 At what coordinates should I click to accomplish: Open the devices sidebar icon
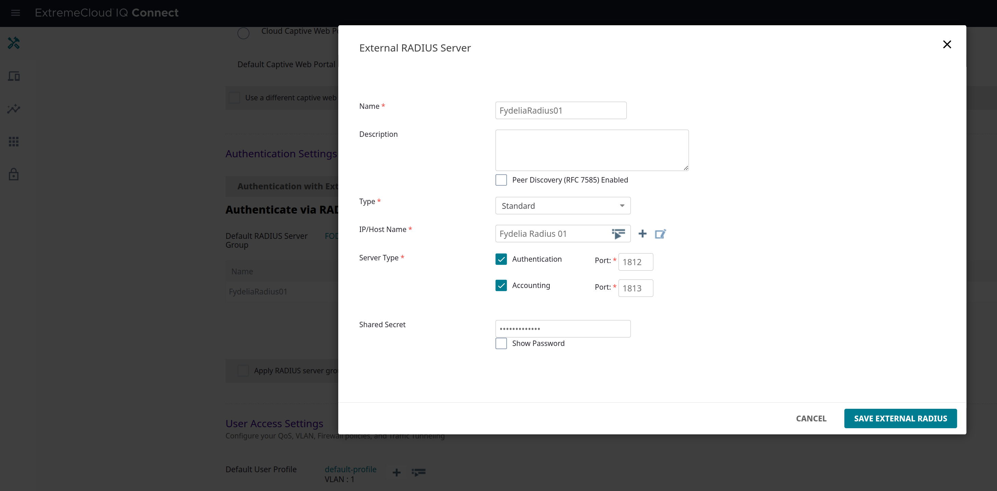pyautogui.click(x=14, y=76)
